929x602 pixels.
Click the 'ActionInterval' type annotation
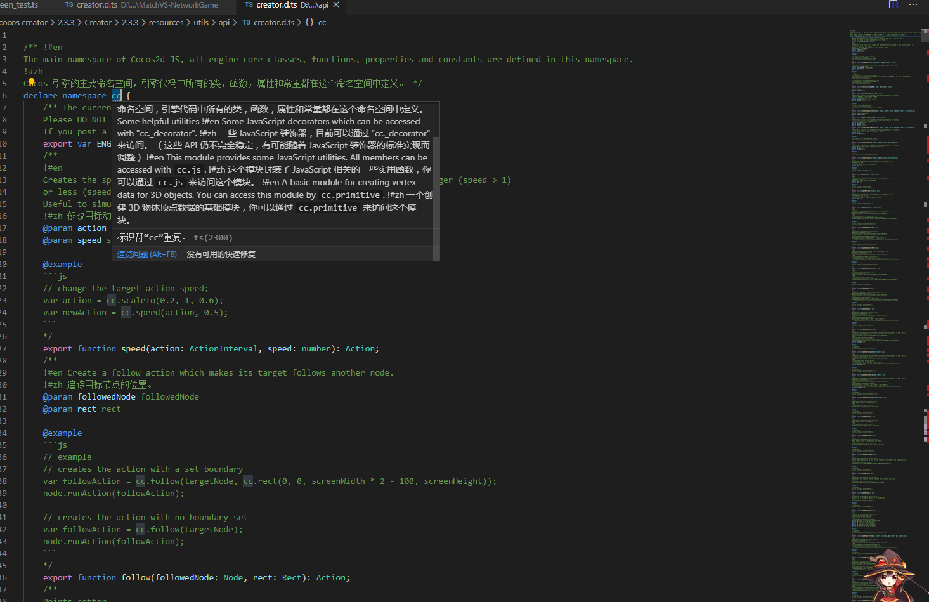point(223,348)
